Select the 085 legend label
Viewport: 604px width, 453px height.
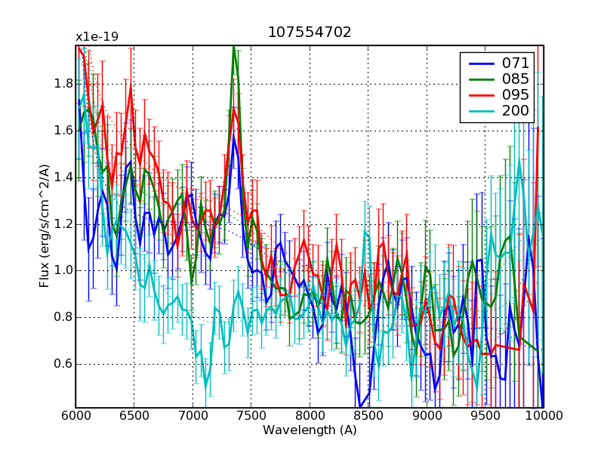pos(514,79)
